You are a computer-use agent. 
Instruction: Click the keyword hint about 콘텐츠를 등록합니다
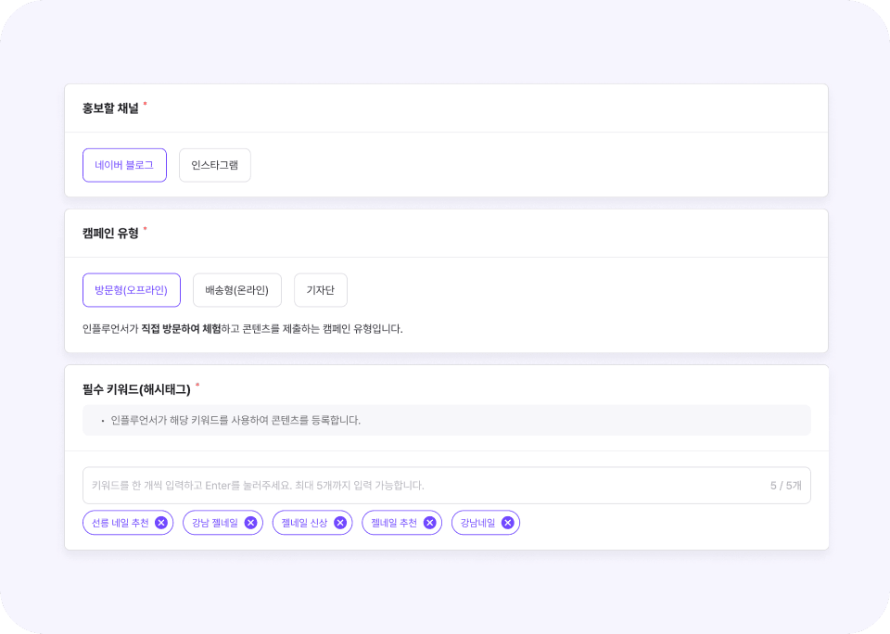click(235, 420)
